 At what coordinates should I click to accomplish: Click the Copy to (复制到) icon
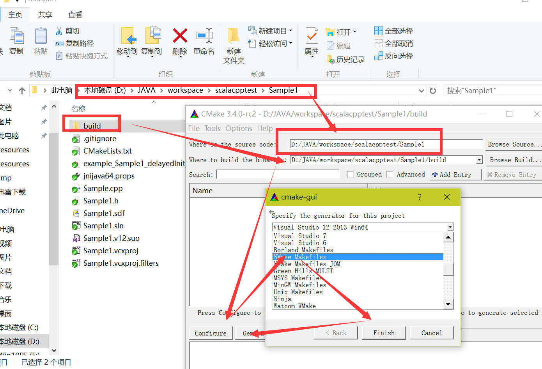pos(153,35)
